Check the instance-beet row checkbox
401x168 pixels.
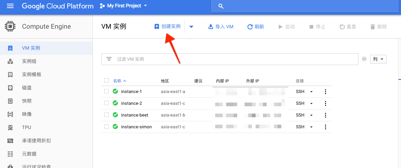tap(106, 115)
